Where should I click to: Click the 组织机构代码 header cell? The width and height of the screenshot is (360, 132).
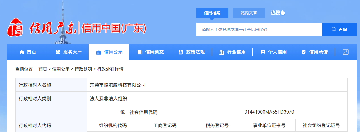(x=113, y=126)
